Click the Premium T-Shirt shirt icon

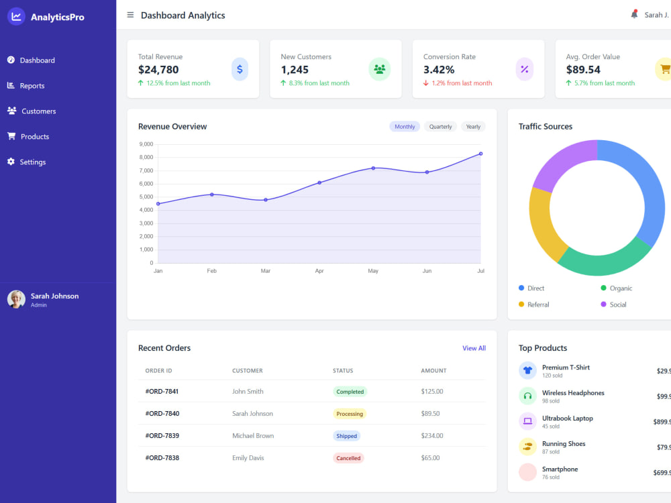pyautogui.click(x=527, y=370)
